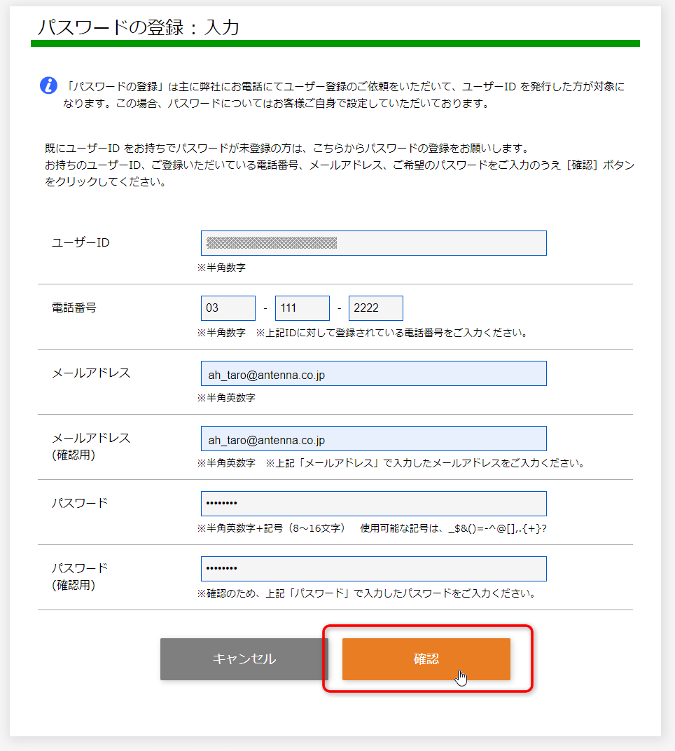
Task: Click the confirmation email field
Action: (373, 439)
